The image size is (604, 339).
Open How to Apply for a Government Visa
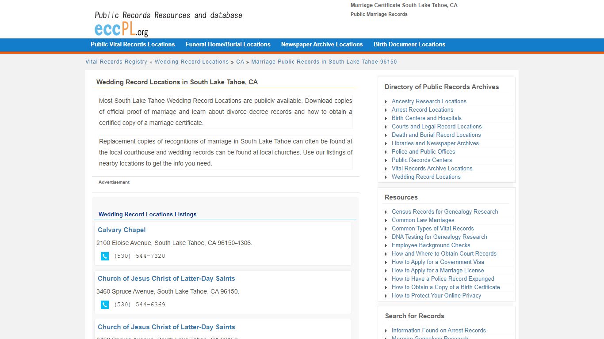click(438, 262)
